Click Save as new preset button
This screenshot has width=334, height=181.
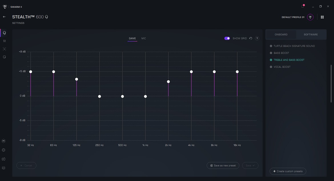(223, 166)
